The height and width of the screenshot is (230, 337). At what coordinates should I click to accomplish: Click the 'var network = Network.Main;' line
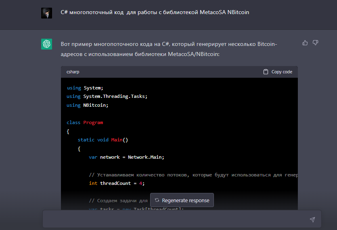click(126, 157)
